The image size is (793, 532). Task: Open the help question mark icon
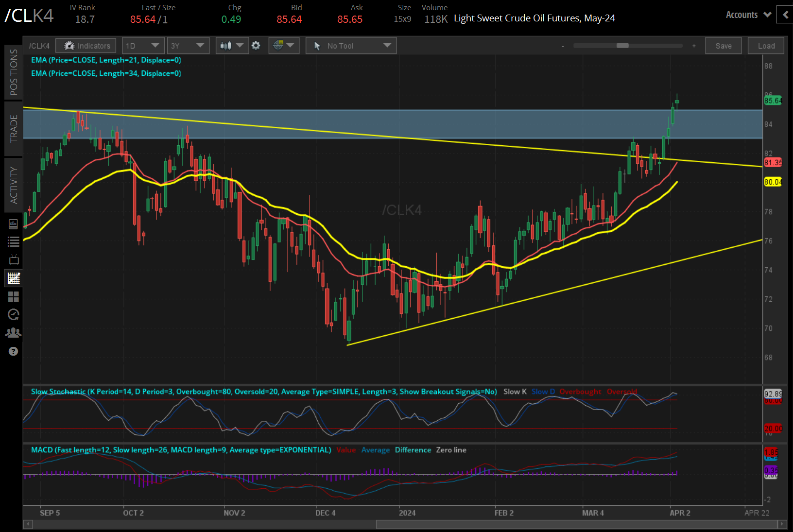point(14,351)
